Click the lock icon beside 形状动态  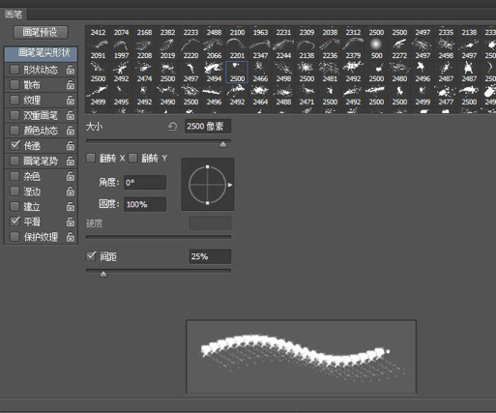pyautogui.click(x=71, y=70)
